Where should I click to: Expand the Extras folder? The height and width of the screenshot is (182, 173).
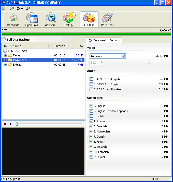click(x=5, y=65)
